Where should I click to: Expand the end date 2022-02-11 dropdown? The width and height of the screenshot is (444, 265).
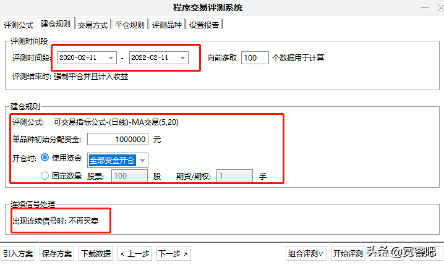pyautogui.click(x=182, y=58)
